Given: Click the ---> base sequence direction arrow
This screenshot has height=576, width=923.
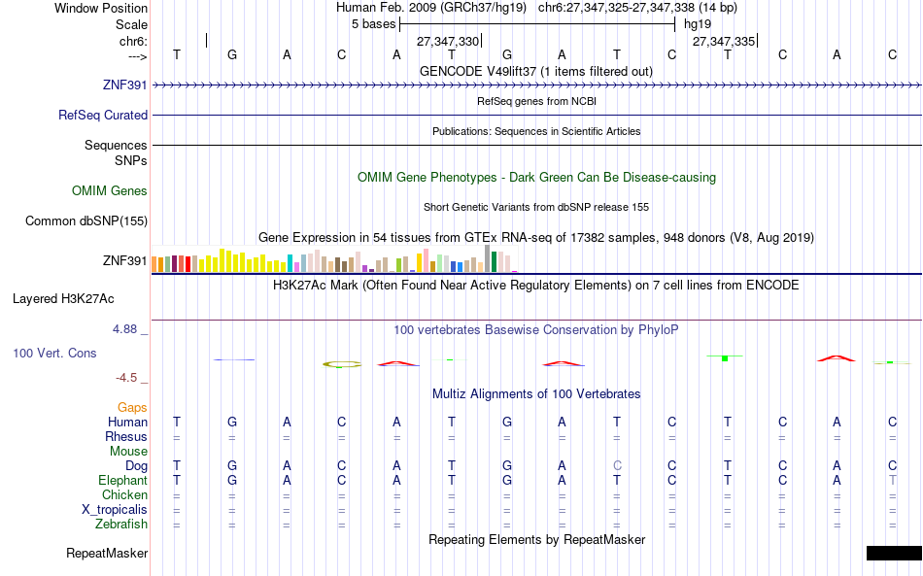Looking at the screenshot, I should point(137,56).
